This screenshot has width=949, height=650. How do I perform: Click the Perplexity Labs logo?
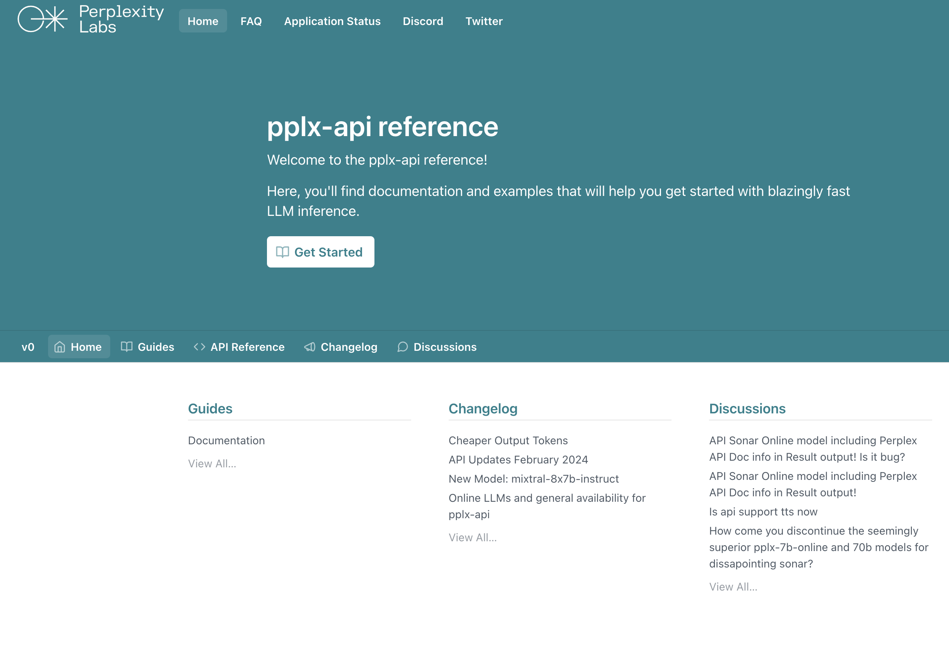(91, 19)
